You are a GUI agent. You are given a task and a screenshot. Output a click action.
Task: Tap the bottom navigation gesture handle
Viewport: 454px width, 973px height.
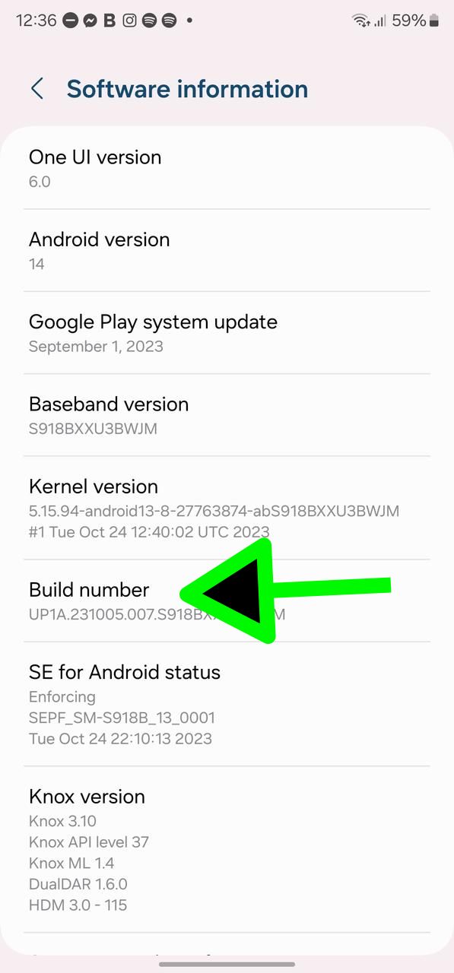tap(227, 964)
